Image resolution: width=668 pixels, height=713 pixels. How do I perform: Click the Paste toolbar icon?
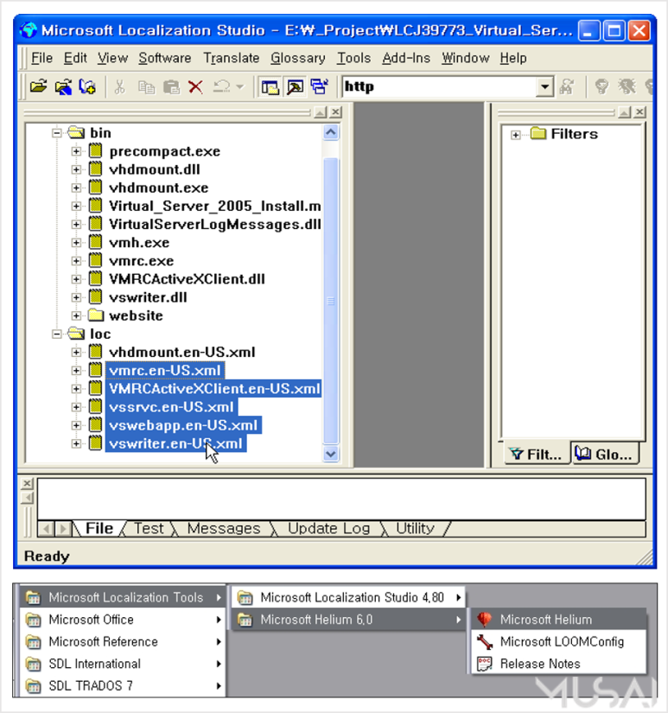[171, 86]
